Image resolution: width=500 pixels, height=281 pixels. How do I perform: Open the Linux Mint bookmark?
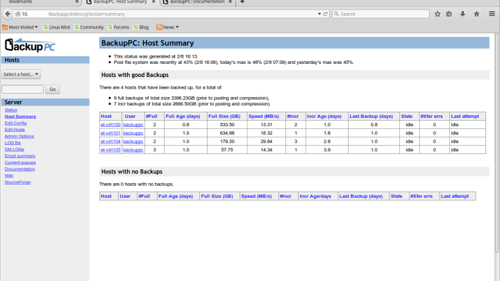(x=57, y=27)
